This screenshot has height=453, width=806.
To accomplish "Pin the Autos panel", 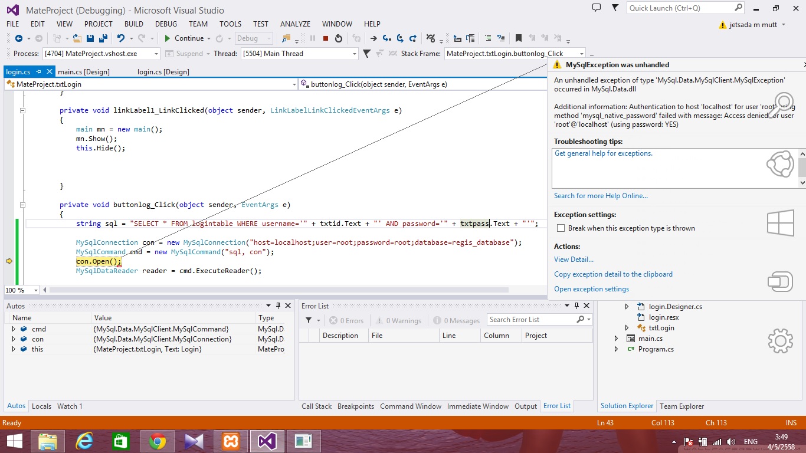I will pyautogui.click(x=278, y=306).
